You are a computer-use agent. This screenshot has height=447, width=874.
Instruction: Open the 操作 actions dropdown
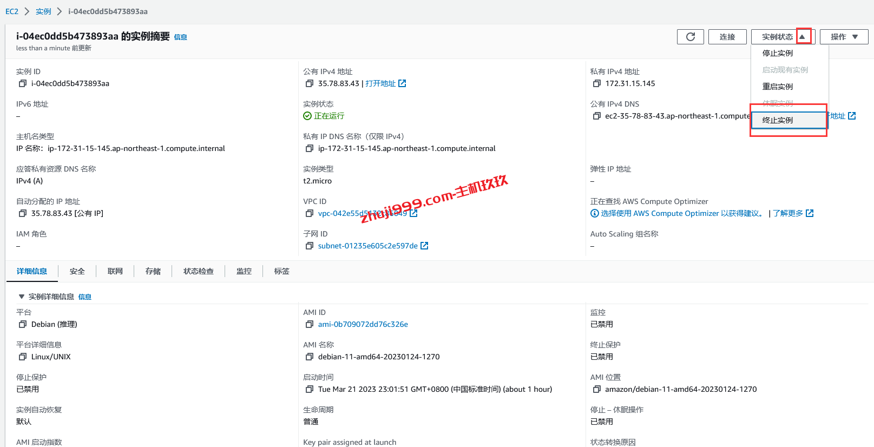pyautogui.click(x=844, y=37)
